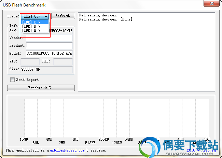Click the 16MB chart axis label
222x158 pixels.
click(24, 139)
